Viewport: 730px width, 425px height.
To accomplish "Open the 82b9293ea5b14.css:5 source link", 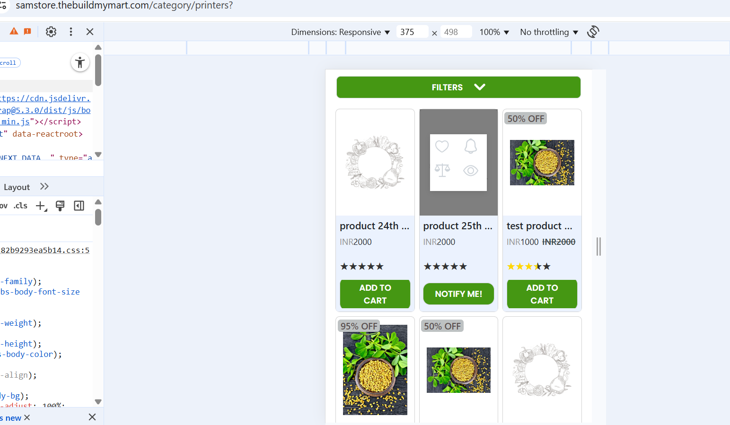I will click(45, 250).
